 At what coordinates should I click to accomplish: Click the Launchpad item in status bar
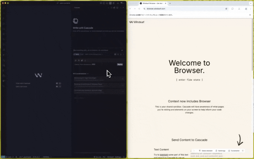pos(25,157)
